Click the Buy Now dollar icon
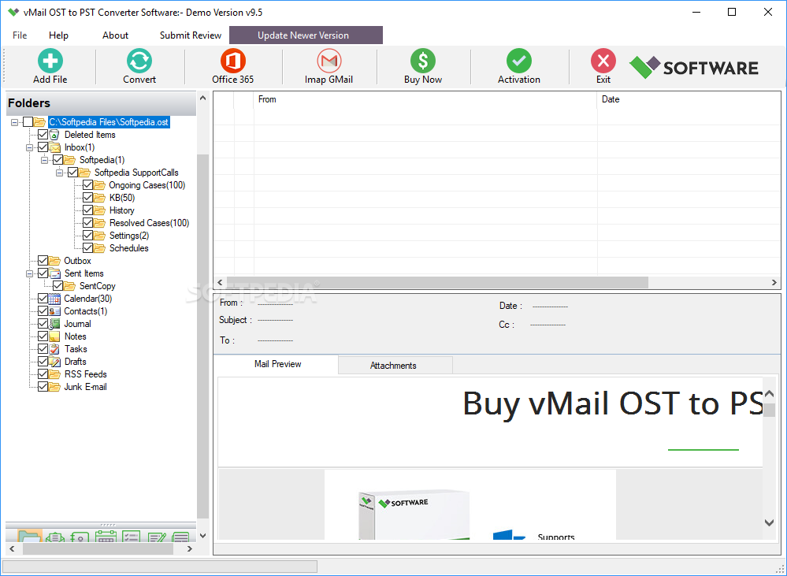 point(422,61)
